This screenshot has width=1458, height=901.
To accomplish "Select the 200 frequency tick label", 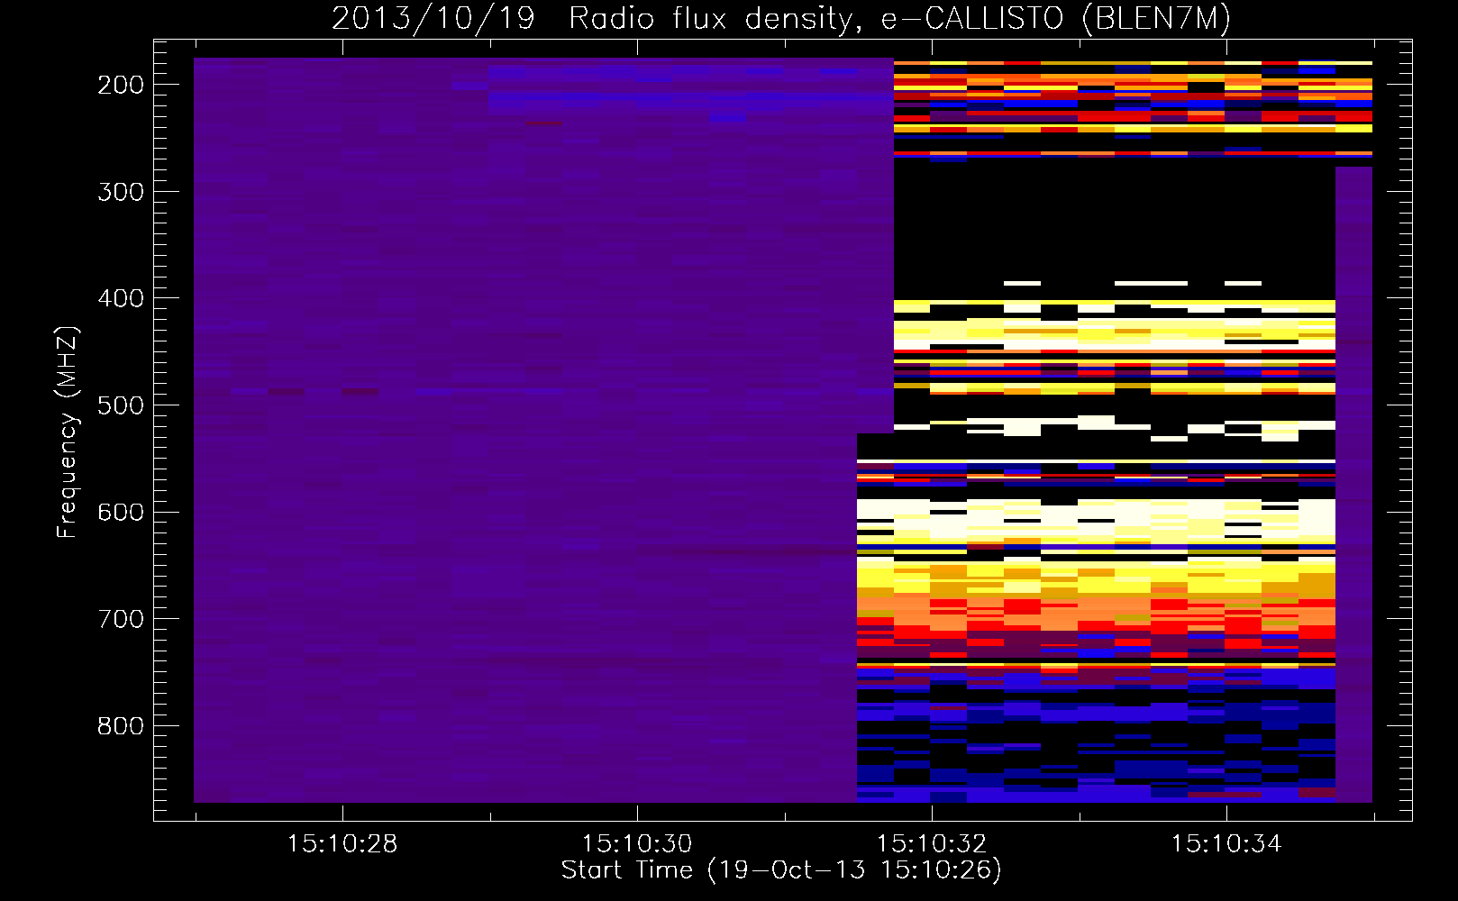I will [x=121, y=85].
